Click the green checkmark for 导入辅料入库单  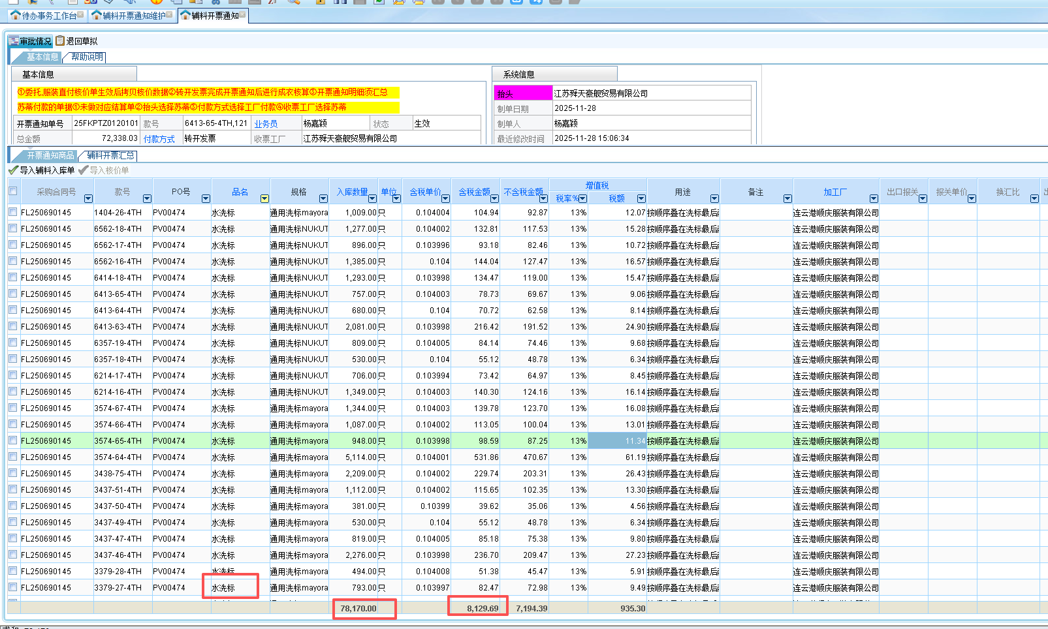pos(13,170)
